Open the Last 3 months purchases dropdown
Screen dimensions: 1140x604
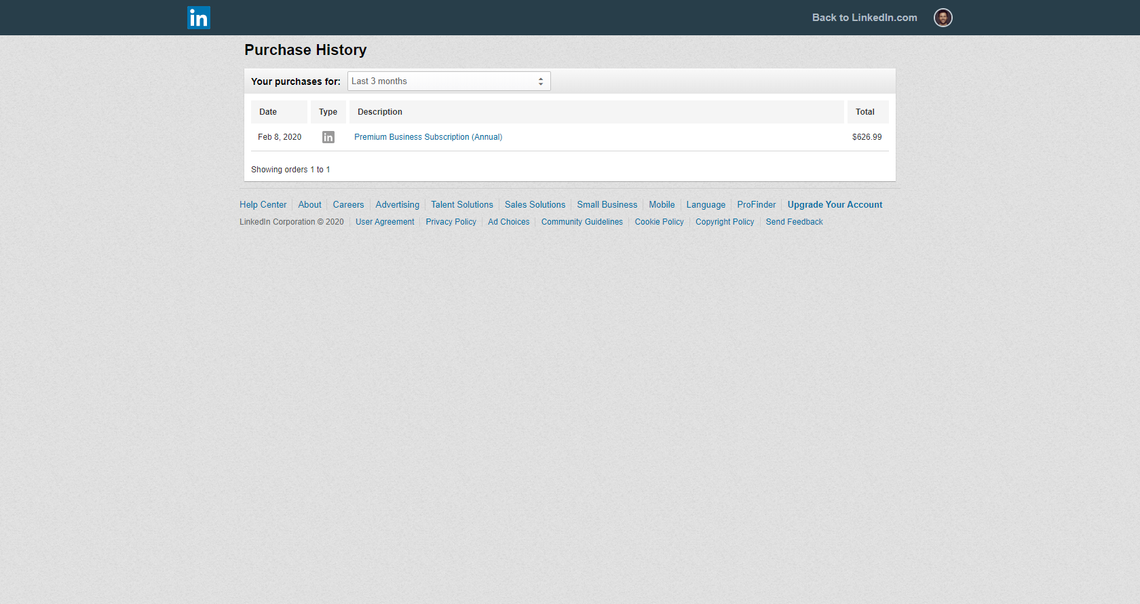[449, 81]
